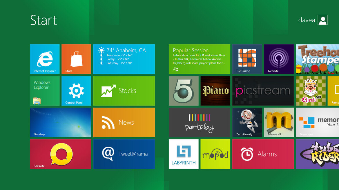The height and width of the screenshot is (190, 339).
Task: Launch the Stocks tile
Action: click(124, 91)
